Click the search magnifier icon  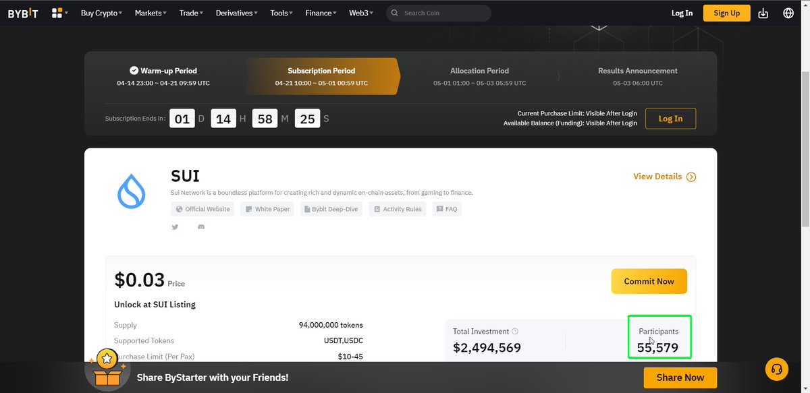click(395, 13)
